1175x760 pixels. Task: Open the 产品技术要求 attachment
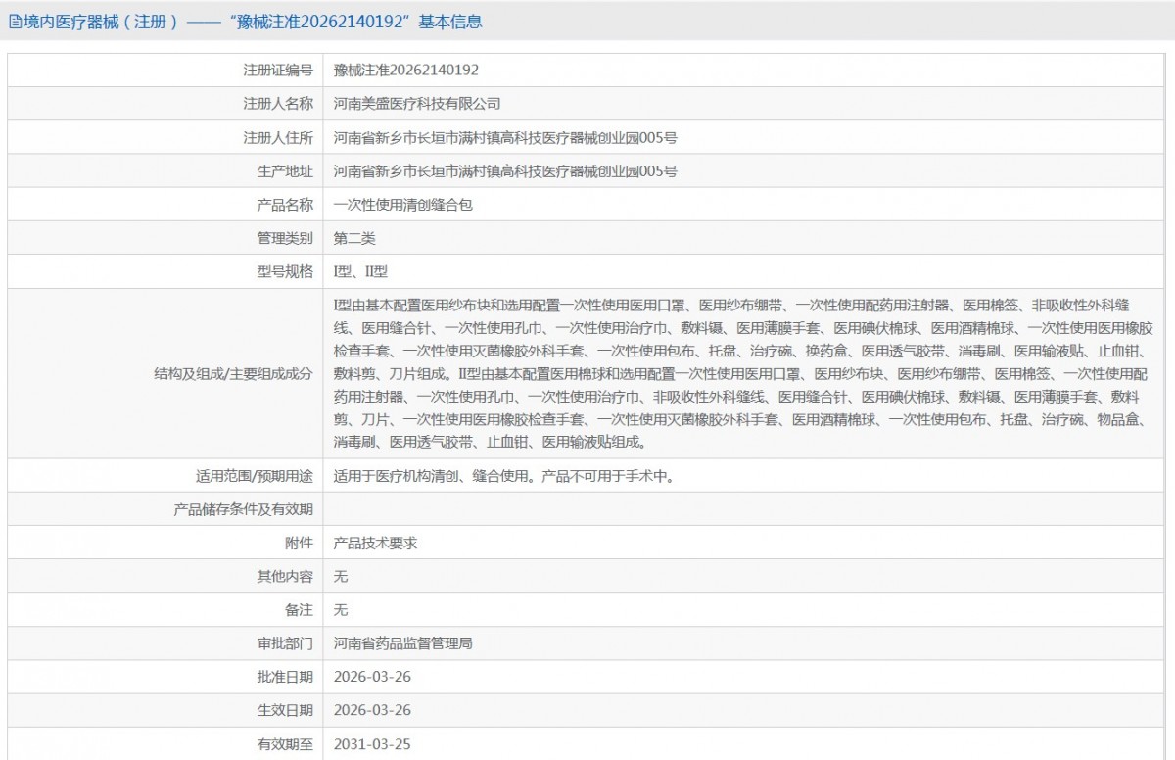pyautogui.click(x=375, y=543)
